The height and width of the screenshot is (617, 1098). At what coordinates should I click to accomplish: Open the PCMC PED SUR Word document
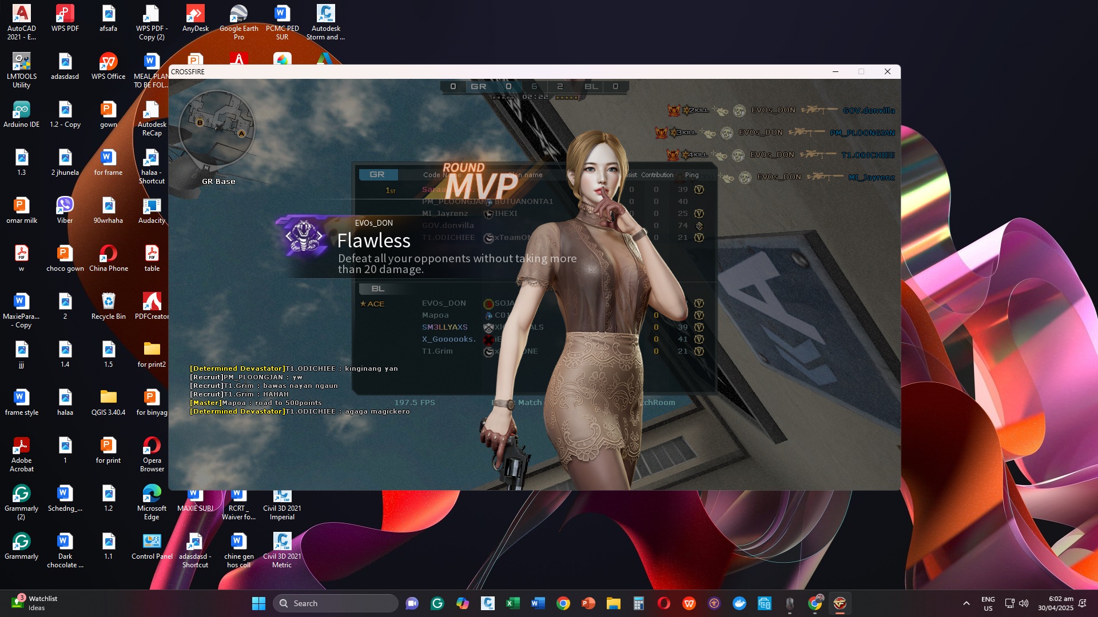point(283,22)
